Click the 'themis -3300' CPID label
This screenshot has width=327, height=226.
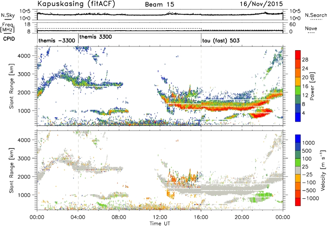[57, 40]
